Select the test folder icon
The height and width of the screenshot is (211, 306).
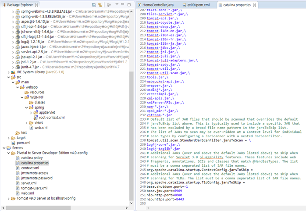[18, 133]
